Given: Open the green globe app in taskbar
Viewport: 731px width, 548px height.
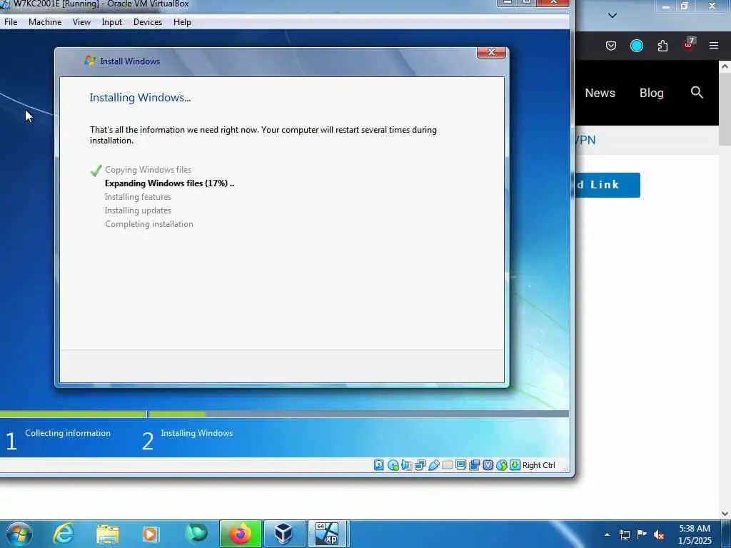Looking at the screenshot, I should coord(196,534).
